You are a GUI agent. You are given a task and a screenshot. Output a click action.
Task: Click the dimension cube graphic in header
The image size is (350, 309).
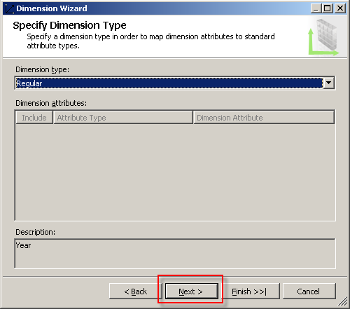pos(324,37)
